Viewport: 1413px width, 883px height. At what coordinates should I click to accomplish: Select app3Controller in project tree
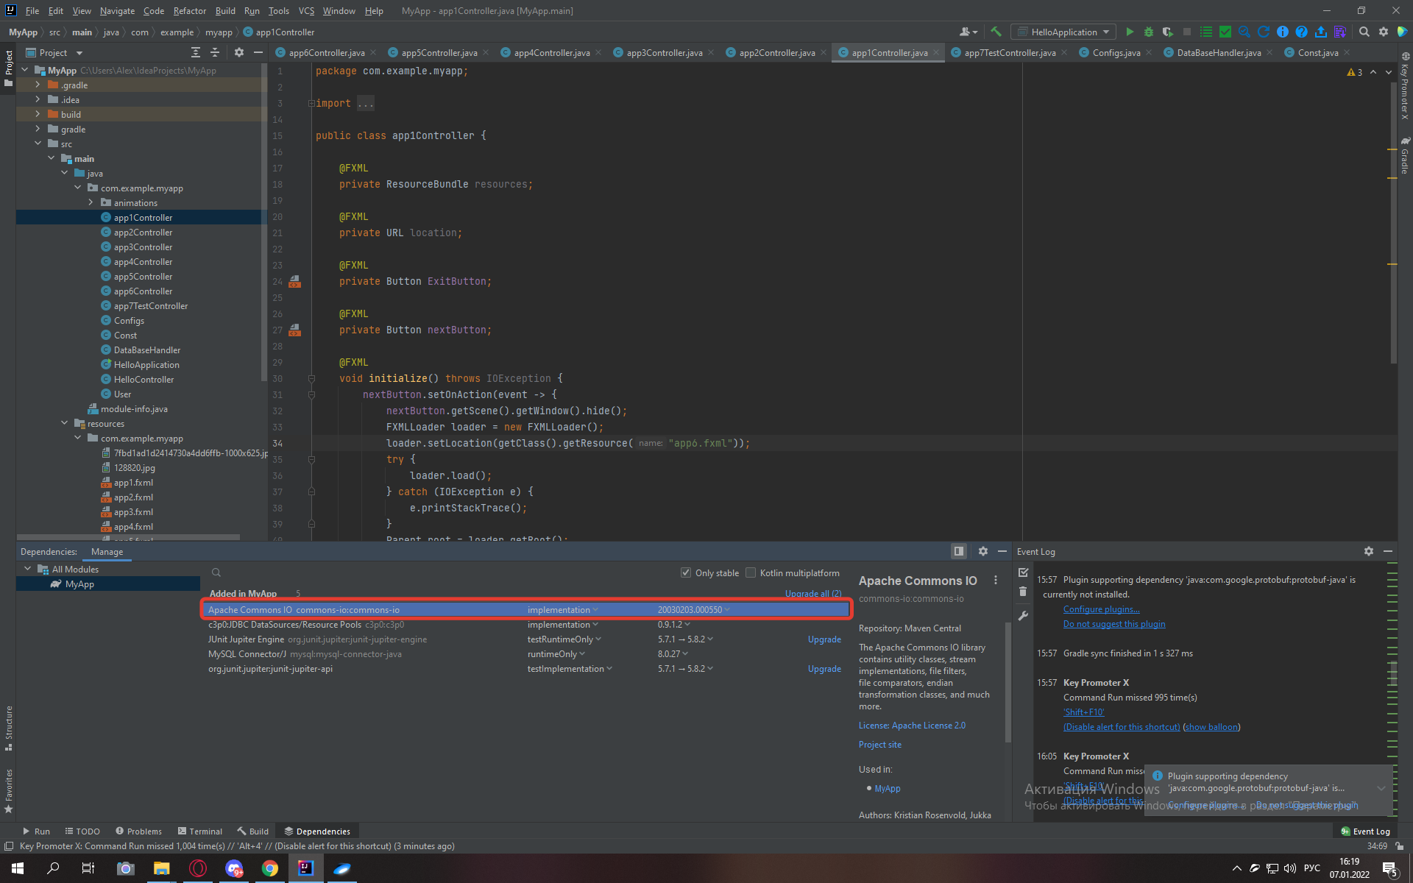143,247
